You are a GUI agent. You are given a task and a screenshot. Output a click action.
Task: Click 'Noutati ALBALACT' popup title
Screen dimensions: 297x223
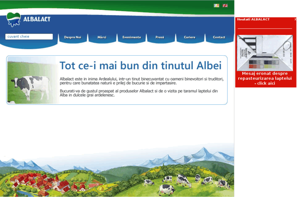pos(253,19)
